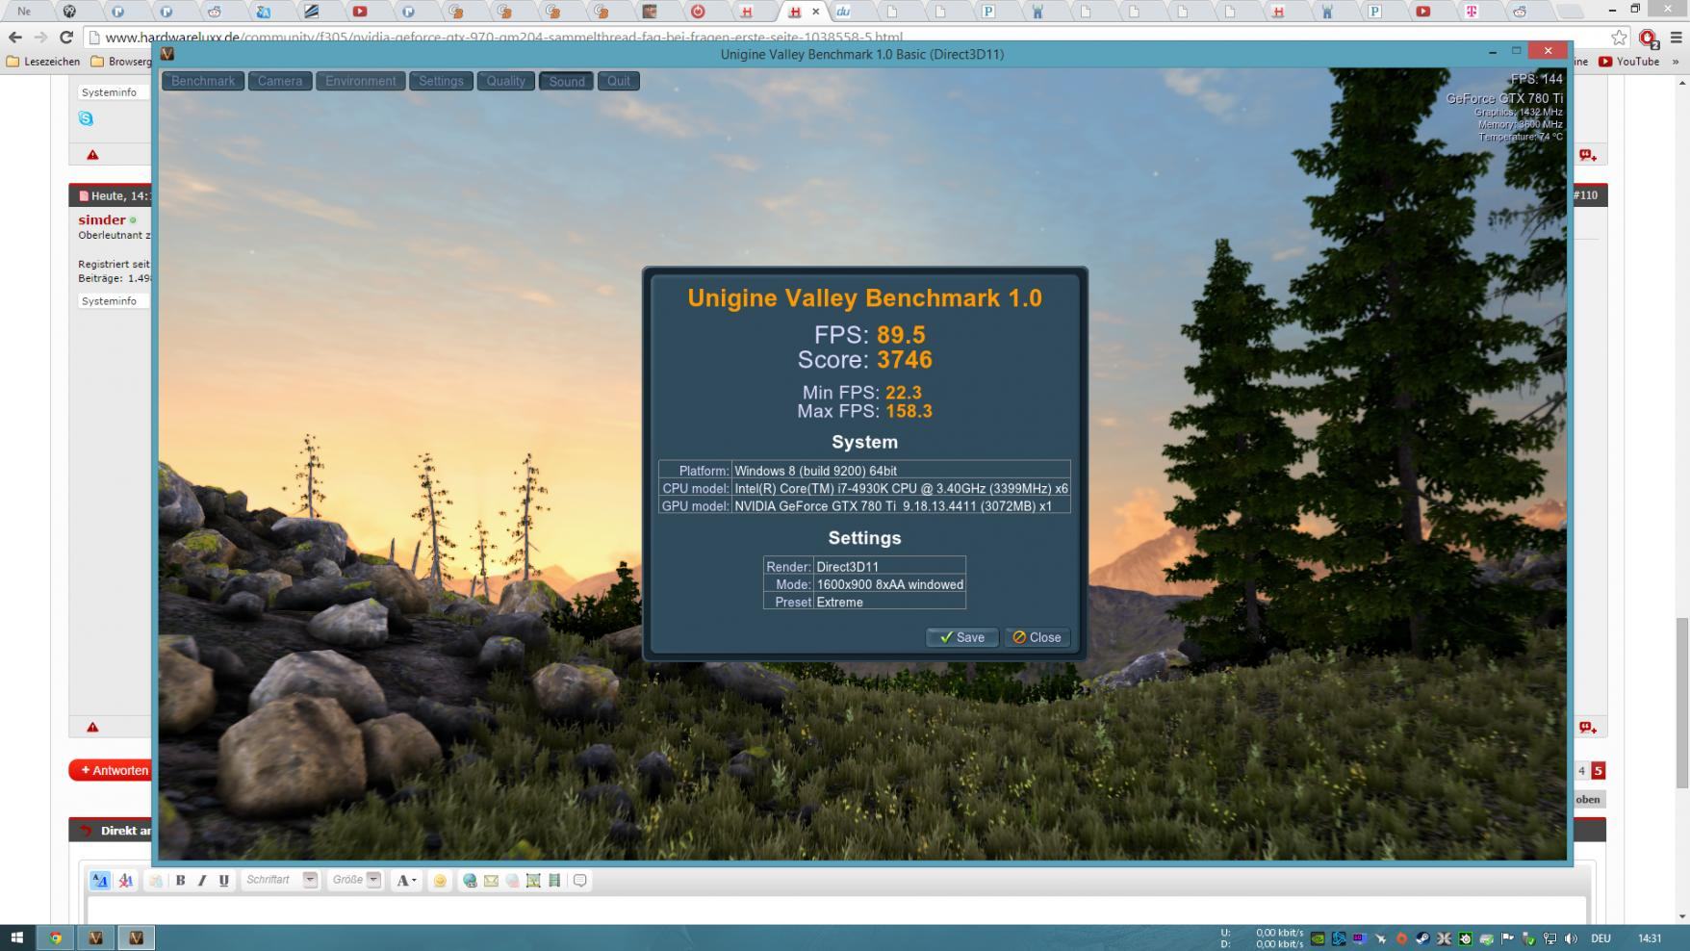Click Chrome in the taskbar
The width and height of the screenshot is (1690, 951).
point(56,938)
